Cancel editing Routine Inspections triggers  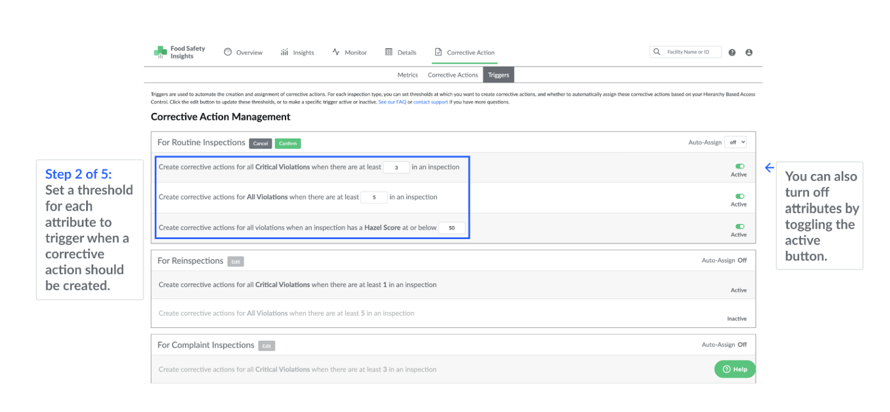pyautogui.click(x=260, y=144)
